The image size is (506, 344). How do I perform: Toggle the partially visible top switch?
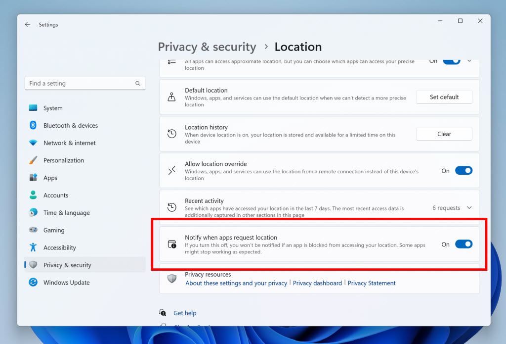click(x=451, y=61)
